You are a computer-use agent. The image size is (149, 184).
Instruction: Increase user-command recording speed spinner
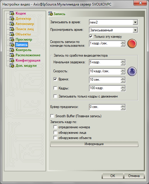(123, 42)
